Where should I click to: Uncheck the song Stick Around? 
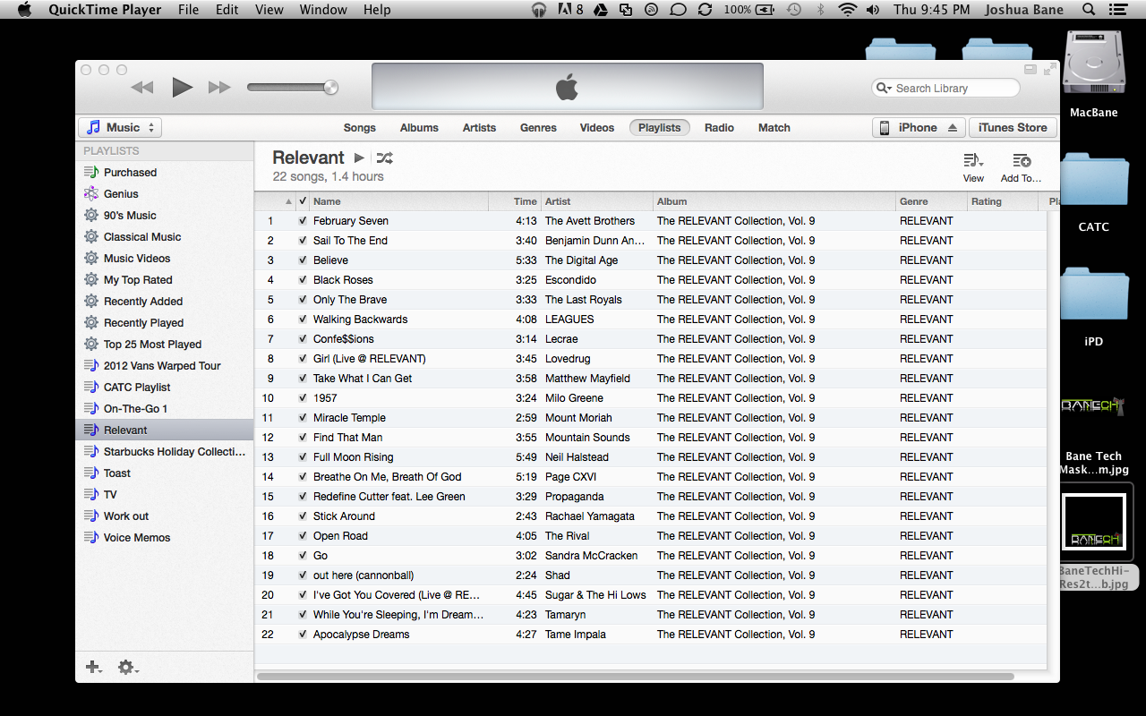point(303,516)
